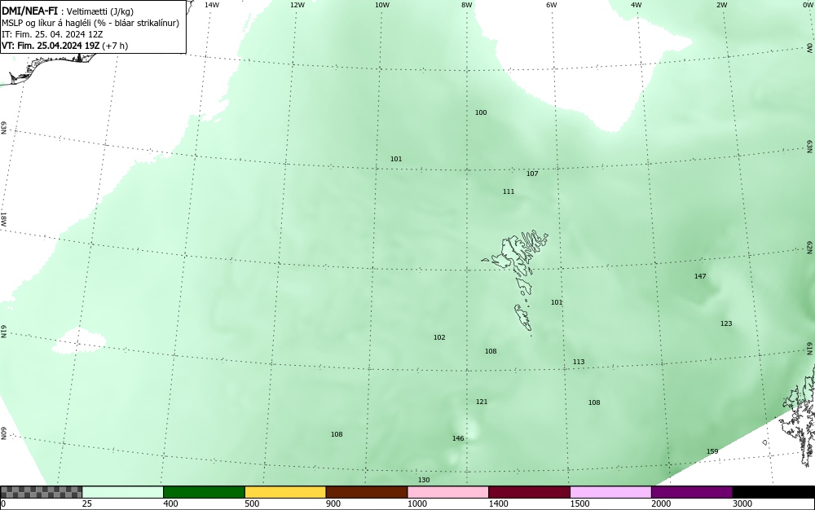Click the legend tick label 900

333,503
